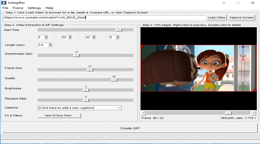
Task: Click the start time seconds field
Action: tap(89, 37)
